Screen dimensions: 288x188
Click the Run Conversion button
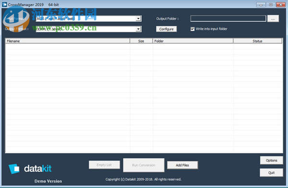coord(144,165)
